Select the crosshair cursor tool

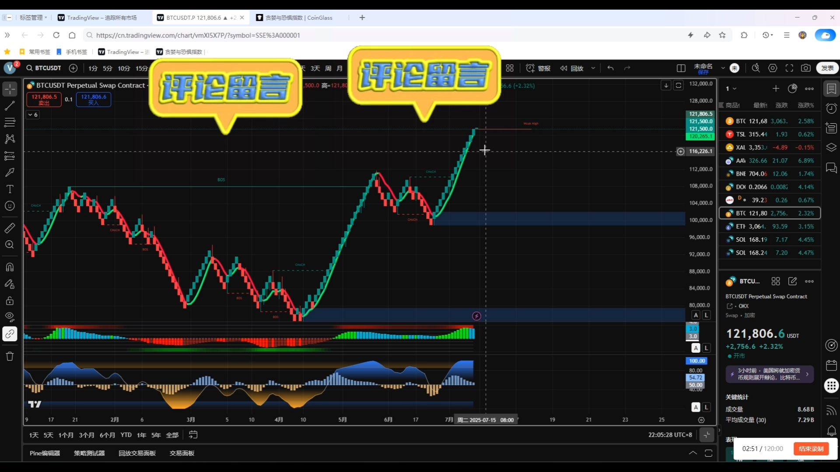pyautogui.click(x=10, y=89)
